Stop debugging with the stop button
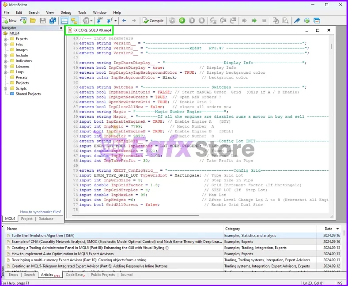348x286 pixels. (201, 21)
